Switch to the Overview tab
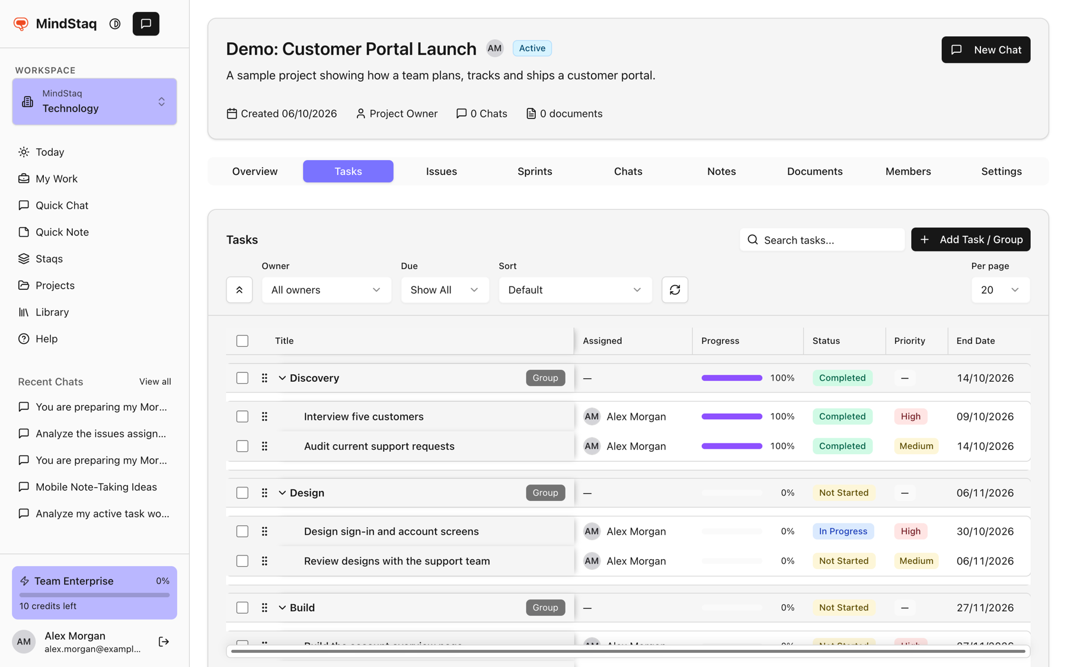Image resolution: width=1067 pixels, height=667 pixels. pos(255,171)
